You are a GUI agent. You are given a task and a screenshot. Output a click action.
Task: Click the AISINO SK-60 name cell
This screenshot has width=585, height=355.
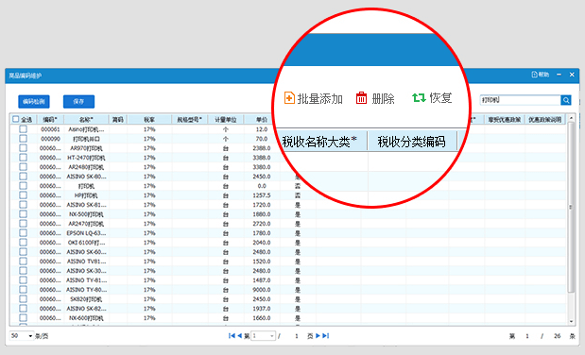pyautogui.click(x=86, y=252)
